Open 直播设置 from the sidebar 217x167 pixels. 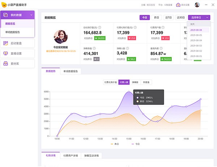(x=18, y=53)
